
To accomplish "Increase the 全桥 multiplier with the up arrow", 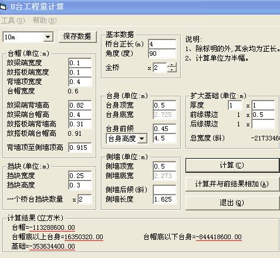I will pos(171,65).
